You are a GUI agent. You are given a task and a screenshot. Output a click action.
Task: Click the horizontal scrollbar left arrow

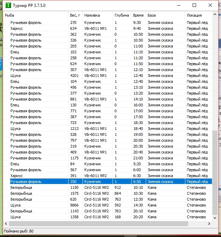6,223
